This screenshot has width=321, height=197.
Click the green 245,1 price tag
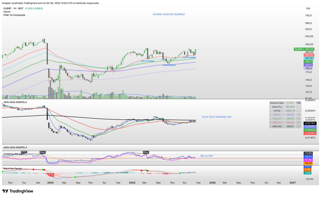(x=308, y=61)
